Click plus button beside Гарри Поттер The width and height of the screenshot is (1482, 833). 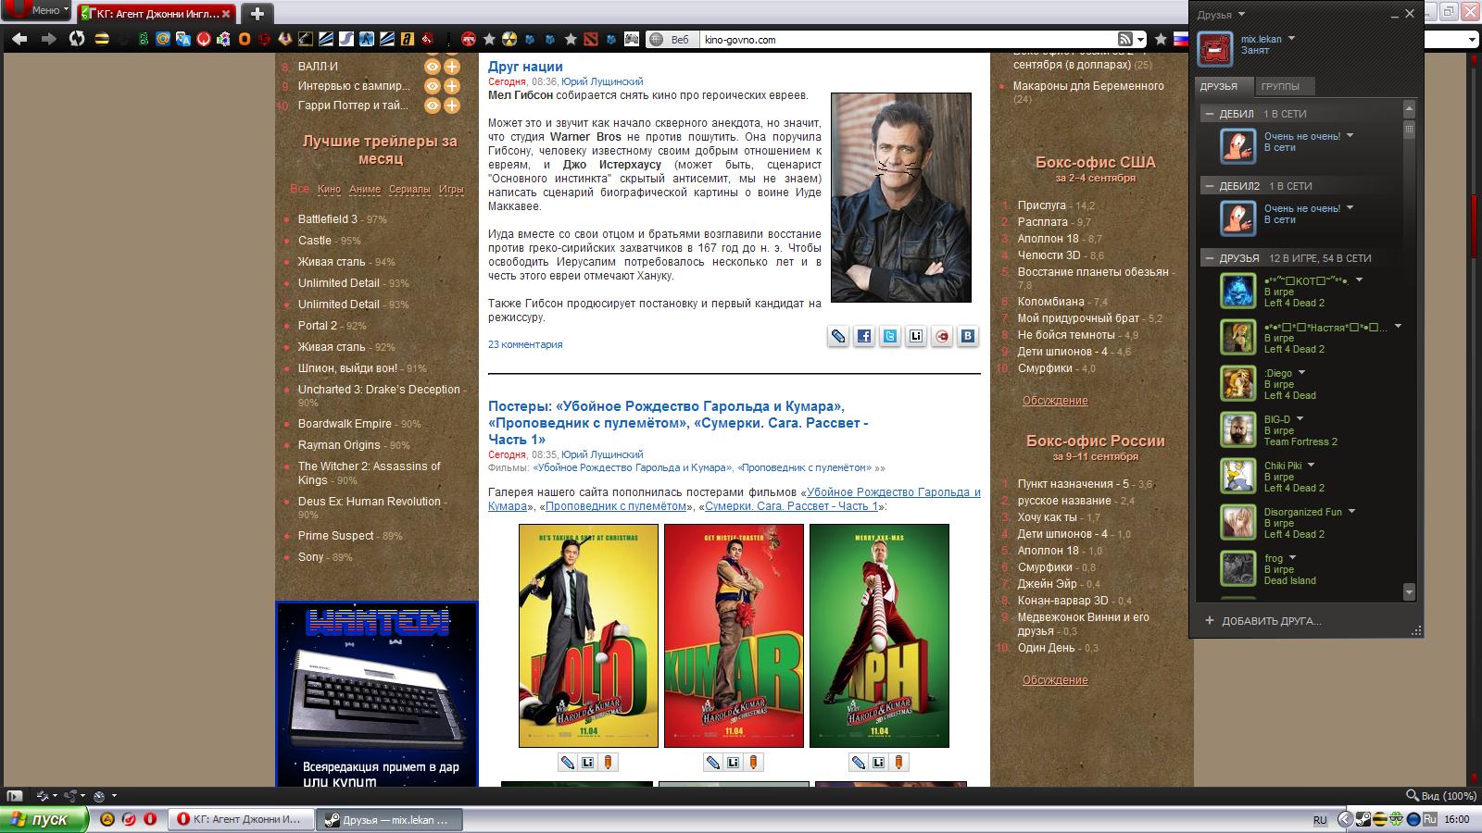point(452,106)
